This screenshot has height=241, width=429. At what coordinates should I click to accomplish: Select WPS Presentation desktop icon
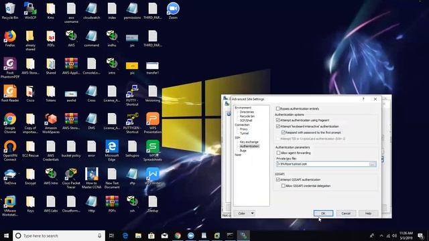click(x=153, y=123)
